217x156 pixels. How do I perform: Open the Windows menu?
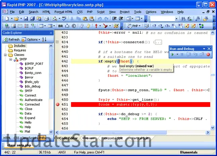167,12
